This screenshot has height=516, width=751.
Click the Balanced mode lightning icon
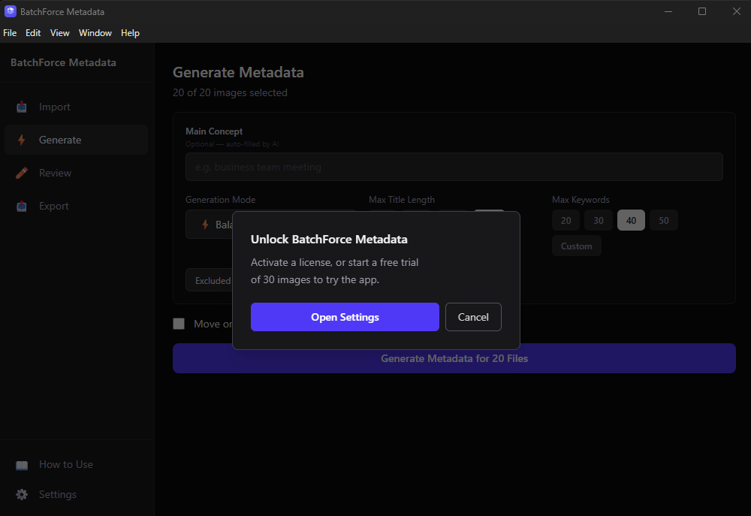tap(204, 224)
